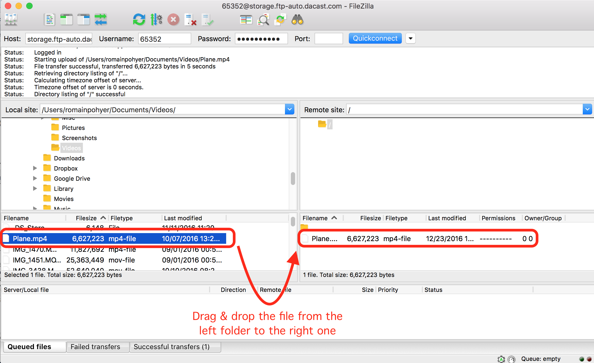This screenshot has width=594, height=363.
Task: Click the Refresh directory listing icon
Action: (x=137, y=20)
